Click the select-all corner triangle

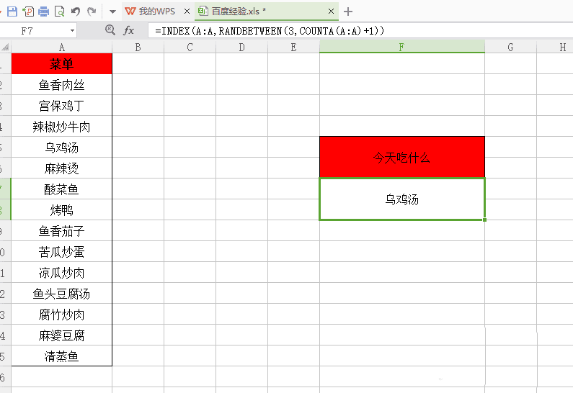pos(6,47)
